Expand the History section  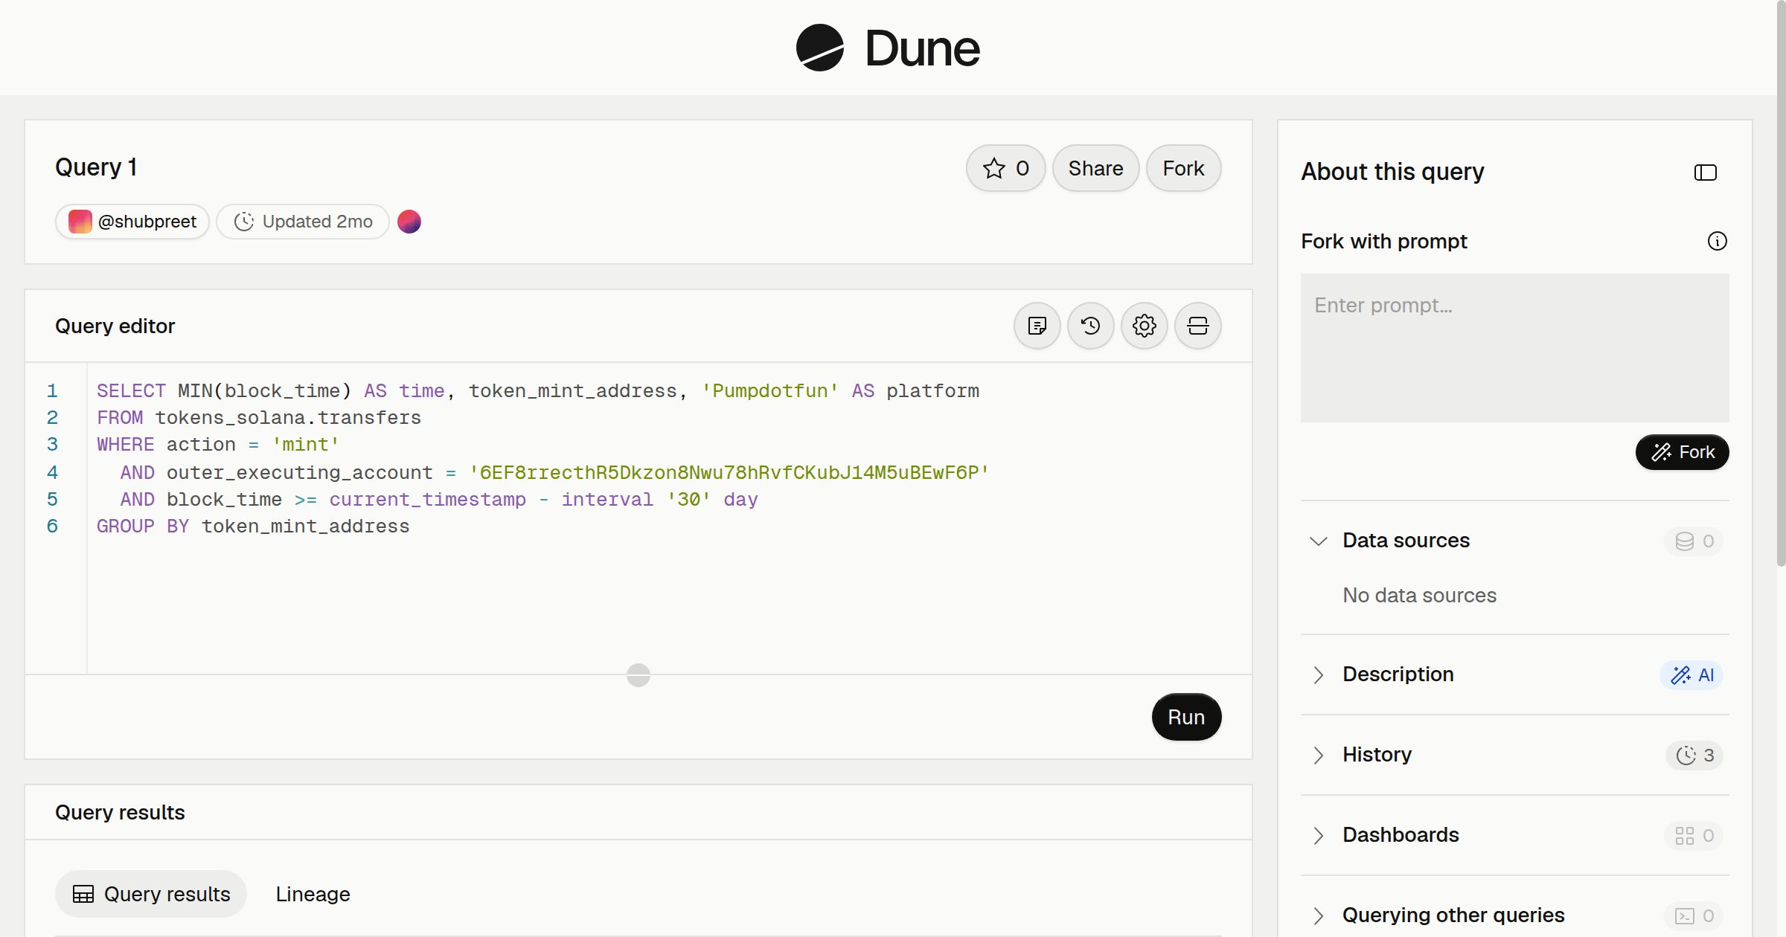(1318, 756)
